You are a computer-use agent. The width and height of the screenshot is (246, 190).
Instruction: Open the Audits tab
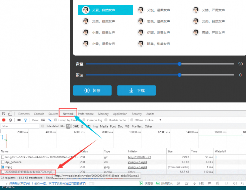[x=150, y=114]
